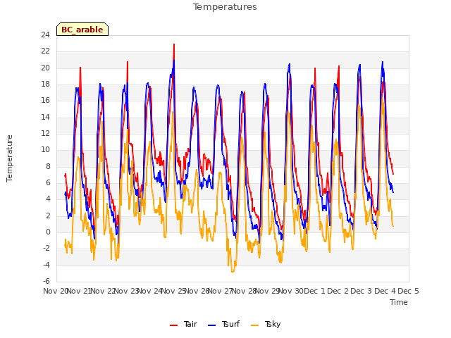The height and width of the screenshot is (338, 451).
Task: Click the Nov 28 x-axis tick label
Action: click(244, 291)
